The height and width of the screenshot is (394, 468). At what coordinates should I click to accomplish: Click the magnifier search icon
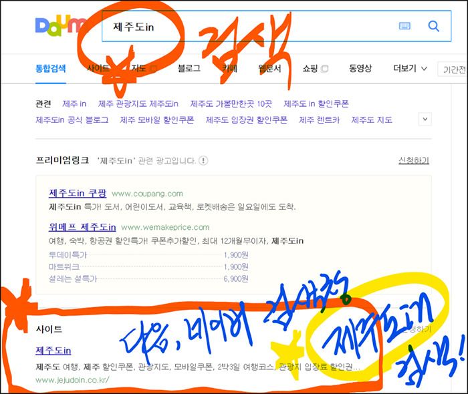(433, 26)
